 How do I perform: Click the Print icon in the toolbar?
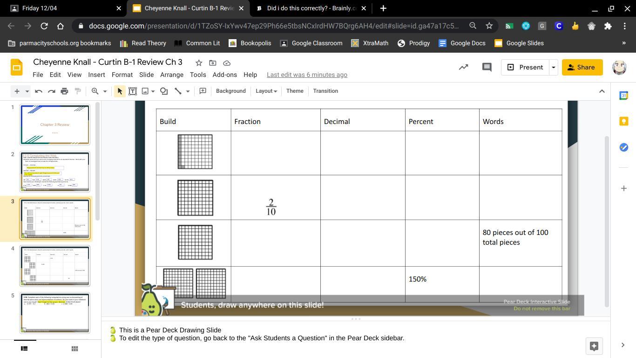click(x=65, y=91)
